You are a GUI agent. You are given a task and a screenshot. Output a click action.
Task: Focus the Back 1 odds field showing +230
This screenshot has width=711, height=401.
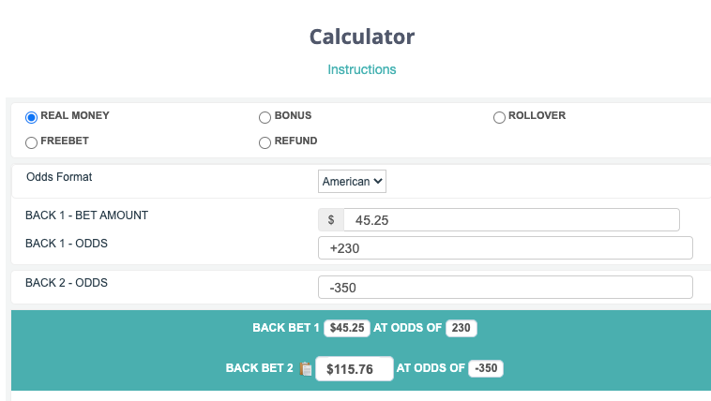[x=506, y=248]
